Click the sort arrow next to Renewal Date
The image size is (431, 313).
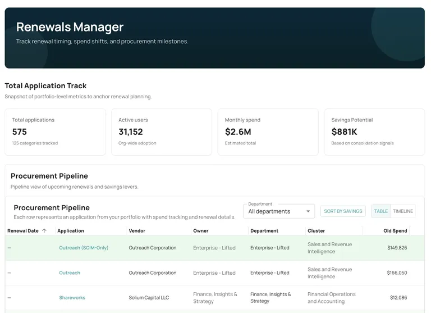point(44,231)
